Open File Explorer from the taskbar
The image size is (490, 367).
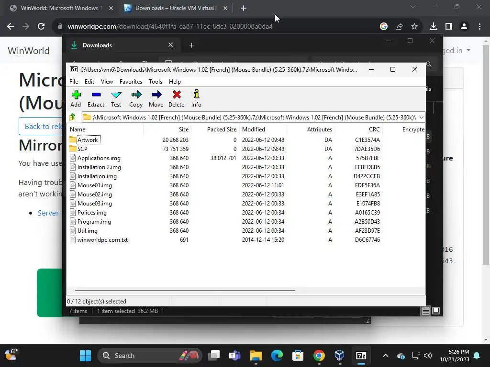pyautogui.click(x=256, y=356)
